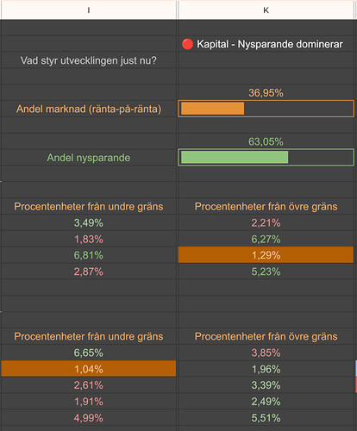Click the 3,49% cell
This screenshot has width=357, height=431.
click(89, 222)
